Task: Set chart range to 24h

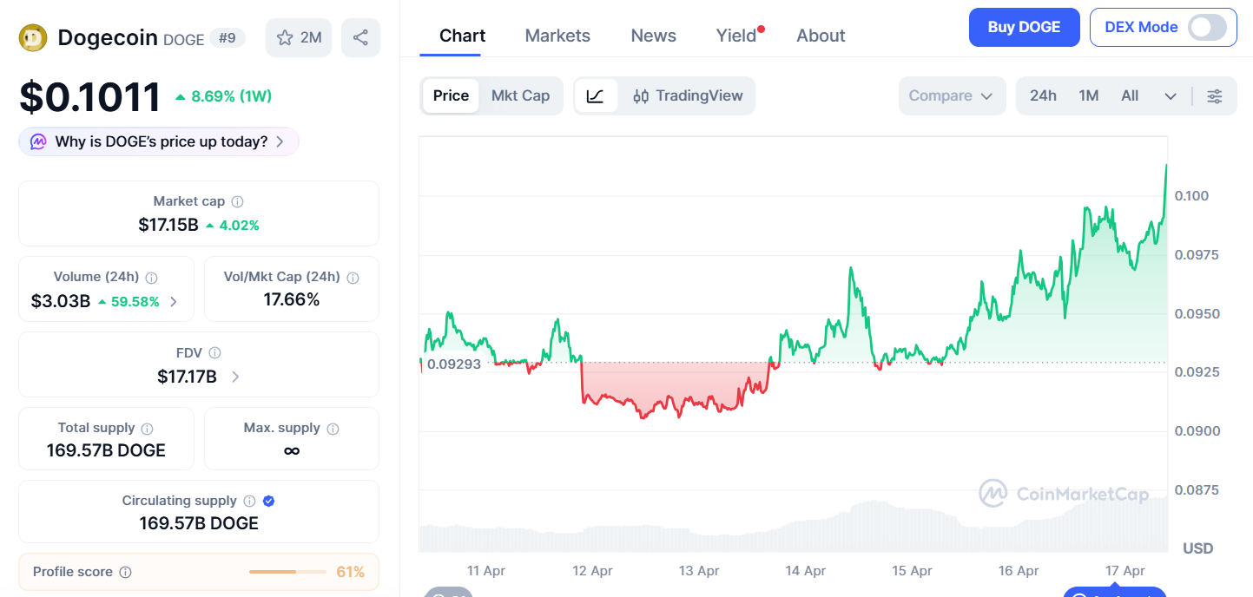Action: pos(1043,95)
